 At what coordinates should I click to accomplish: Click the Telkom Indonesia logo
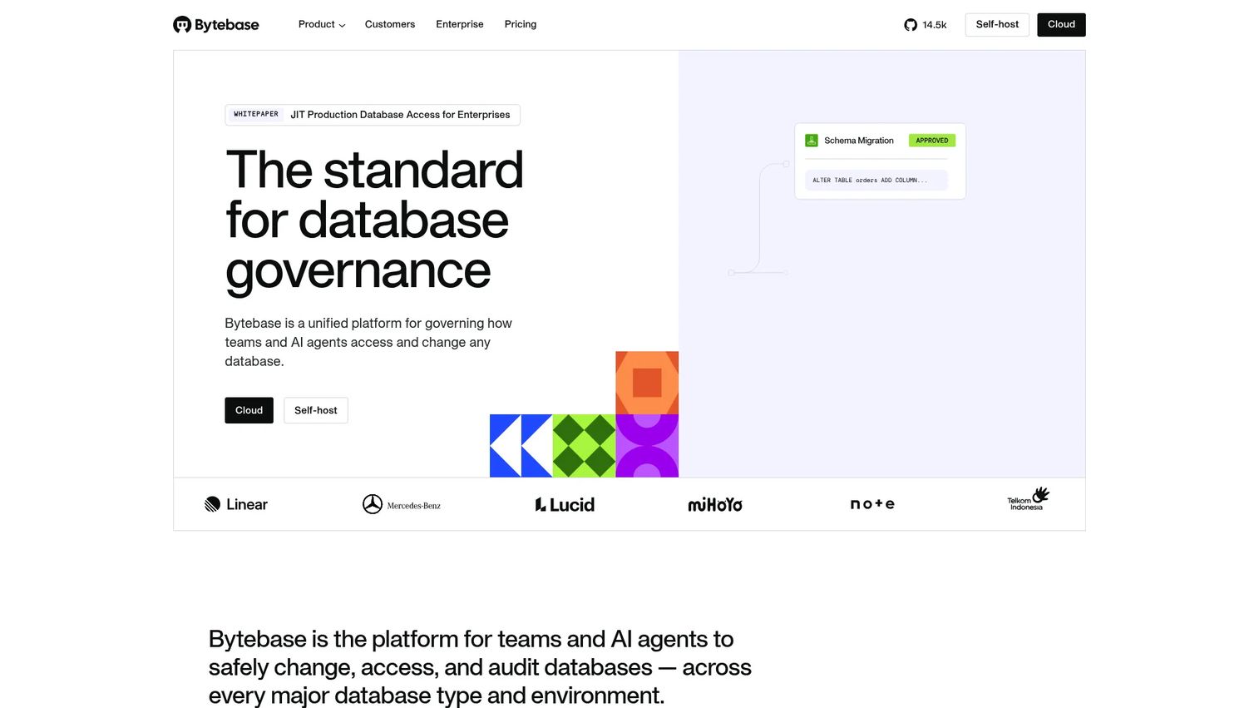point(1028,499)
